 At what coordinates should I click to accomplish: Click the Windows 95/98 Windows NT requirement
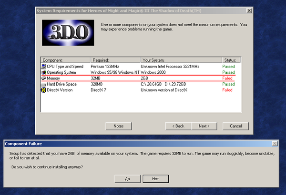pos(115,72)
